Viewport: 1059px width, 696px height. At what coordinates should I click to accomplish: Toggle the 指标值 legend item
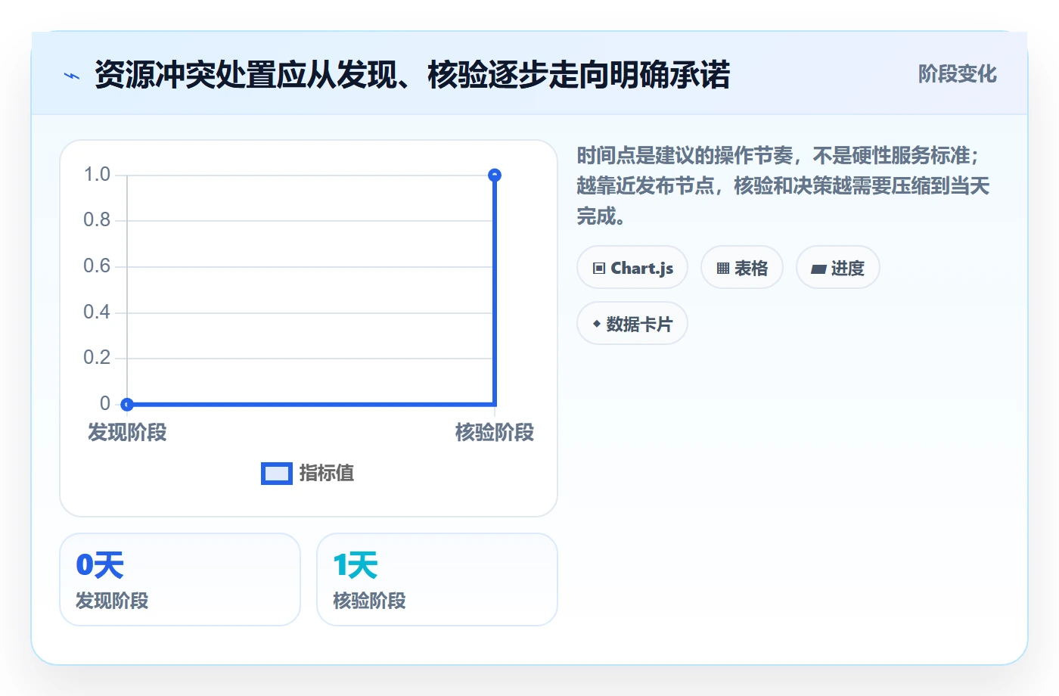tap(308, 474)
